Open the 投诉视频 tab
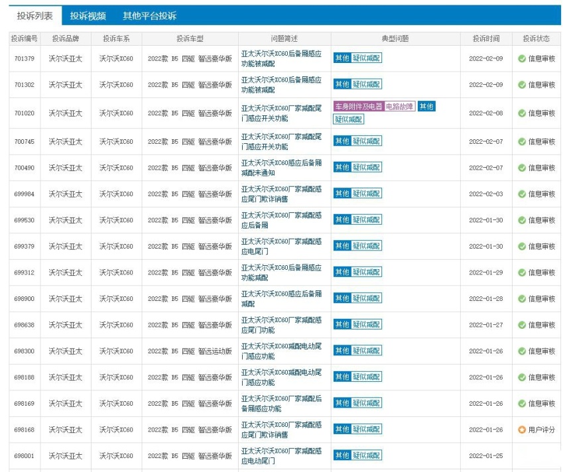565x472 pixels. coord(88,16)
